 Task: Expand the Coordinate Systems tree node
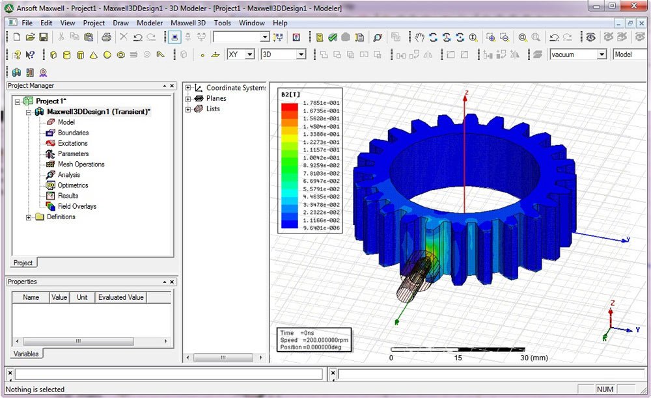tap(189, 88)
